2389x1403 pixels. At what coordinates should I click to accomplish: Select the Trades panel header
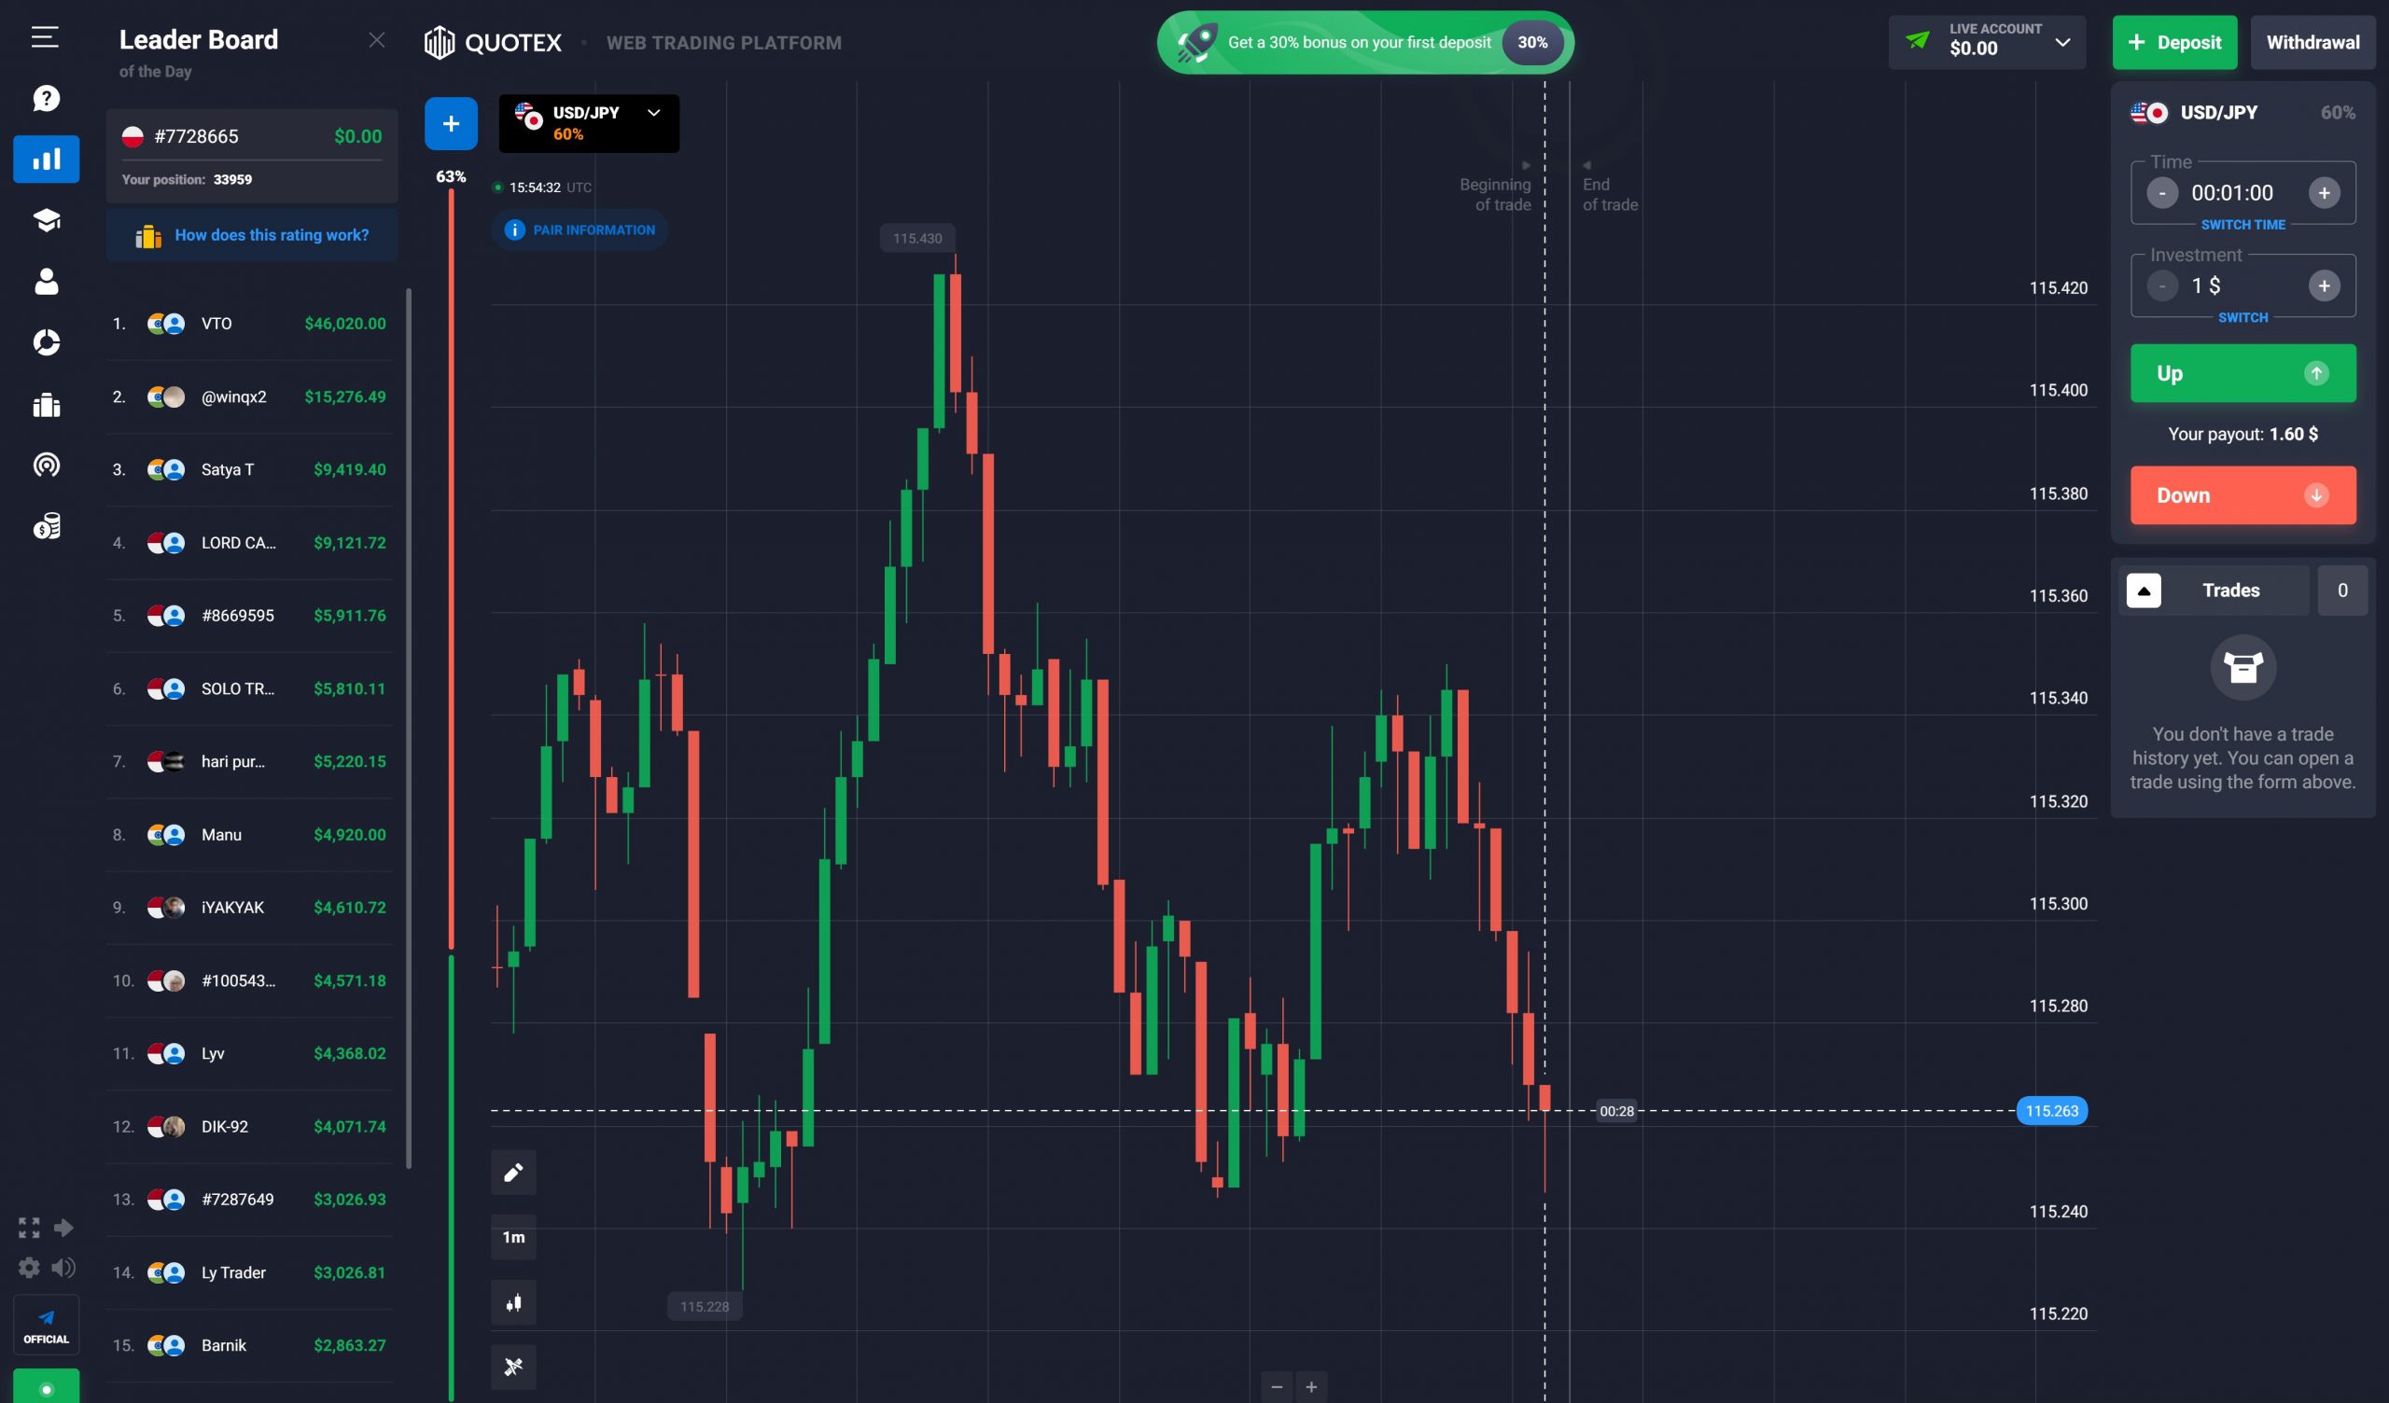click(x=2229, y=590)
